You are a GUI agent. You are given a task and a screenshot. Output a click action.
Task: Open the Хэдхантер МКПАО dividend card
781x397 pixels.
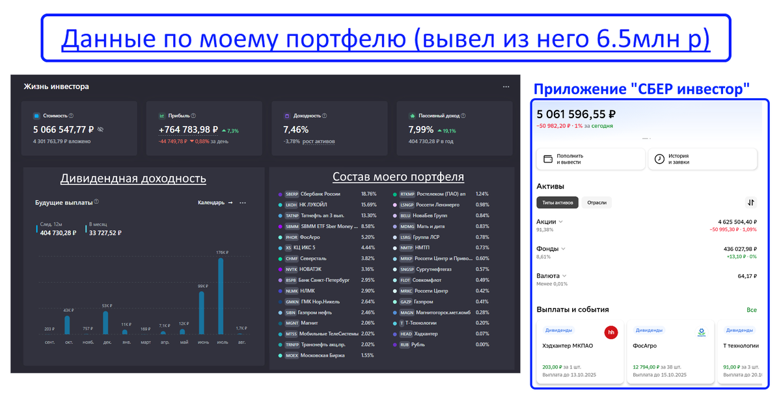(x=579, y=352)
